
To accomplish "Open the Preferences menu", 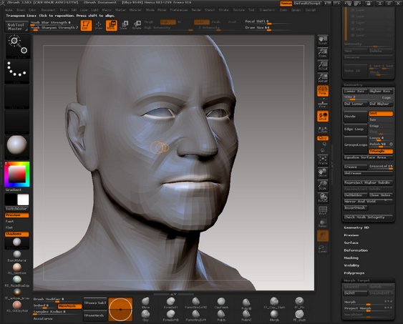I will [179, 10].
